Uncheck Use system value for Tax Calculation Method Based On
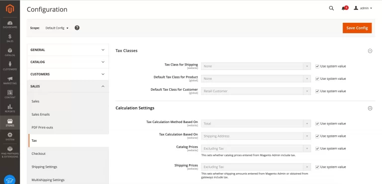This screenshot has width=382, height=184. coord(317,123)
